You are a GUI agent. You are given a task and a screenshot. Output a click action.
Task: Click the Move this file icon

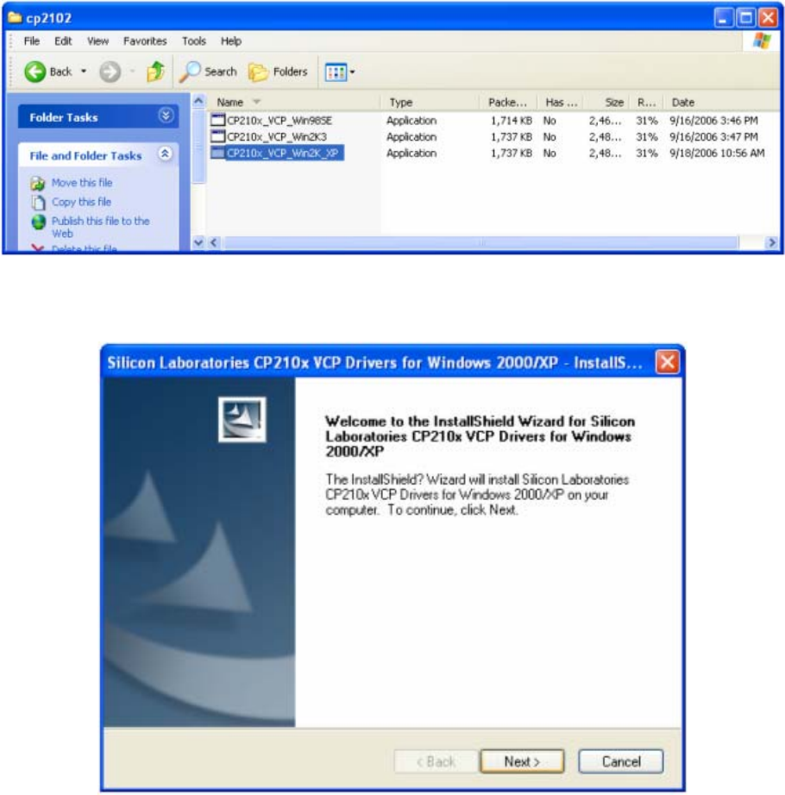[x=38, y=183]
